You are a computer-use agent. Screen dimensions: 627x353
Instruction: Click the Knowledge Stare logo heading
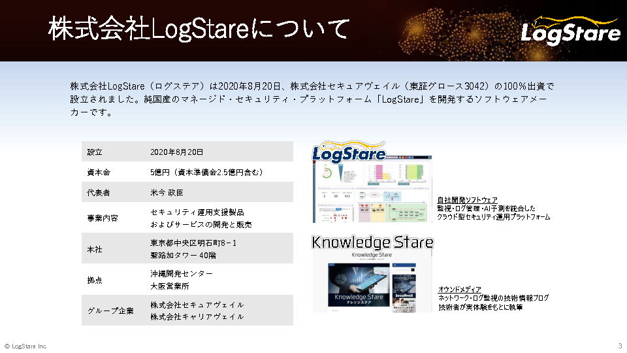tap(372, 243)
